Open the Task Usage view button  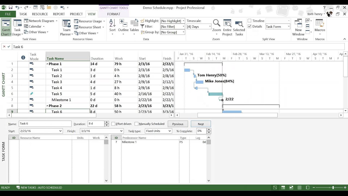click(x=17, y=27)
